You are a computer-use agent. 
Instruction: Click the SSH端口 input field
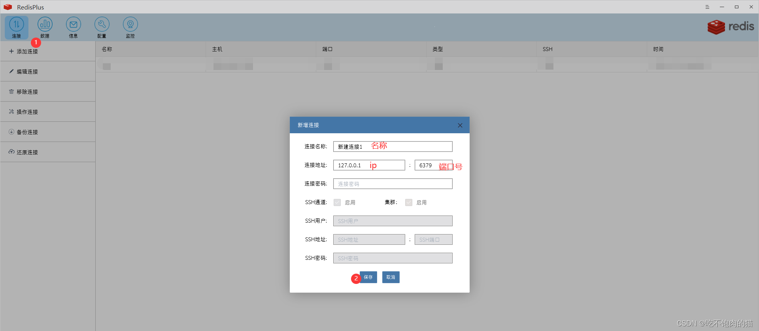(434, 240)
